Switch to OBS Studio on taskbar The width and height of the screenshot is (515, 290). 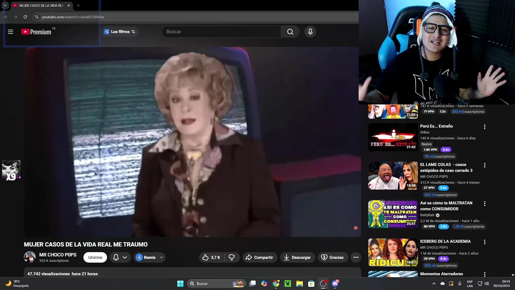(x=323, y=284)
